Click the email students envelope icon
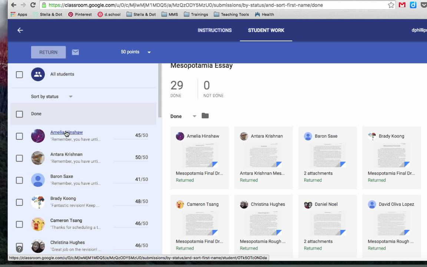Screen dimensions: 427x267 [x=75, y=52]
